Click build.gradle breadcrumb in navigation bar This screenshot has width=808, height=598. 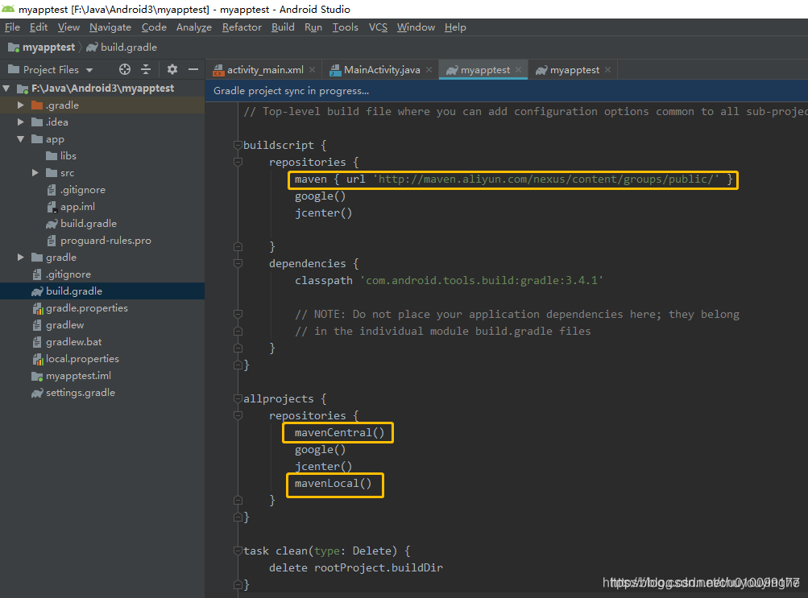click(x=122, y=47)
